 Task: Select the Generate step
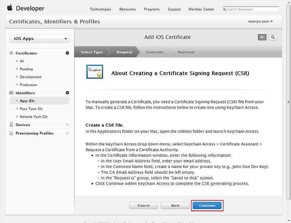[154, 52]
